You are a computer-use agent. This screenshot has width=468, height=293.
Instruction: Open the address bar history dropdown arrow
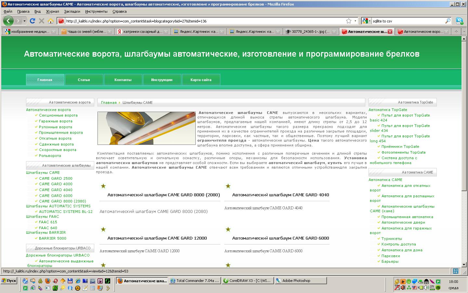tap(355, 21)
